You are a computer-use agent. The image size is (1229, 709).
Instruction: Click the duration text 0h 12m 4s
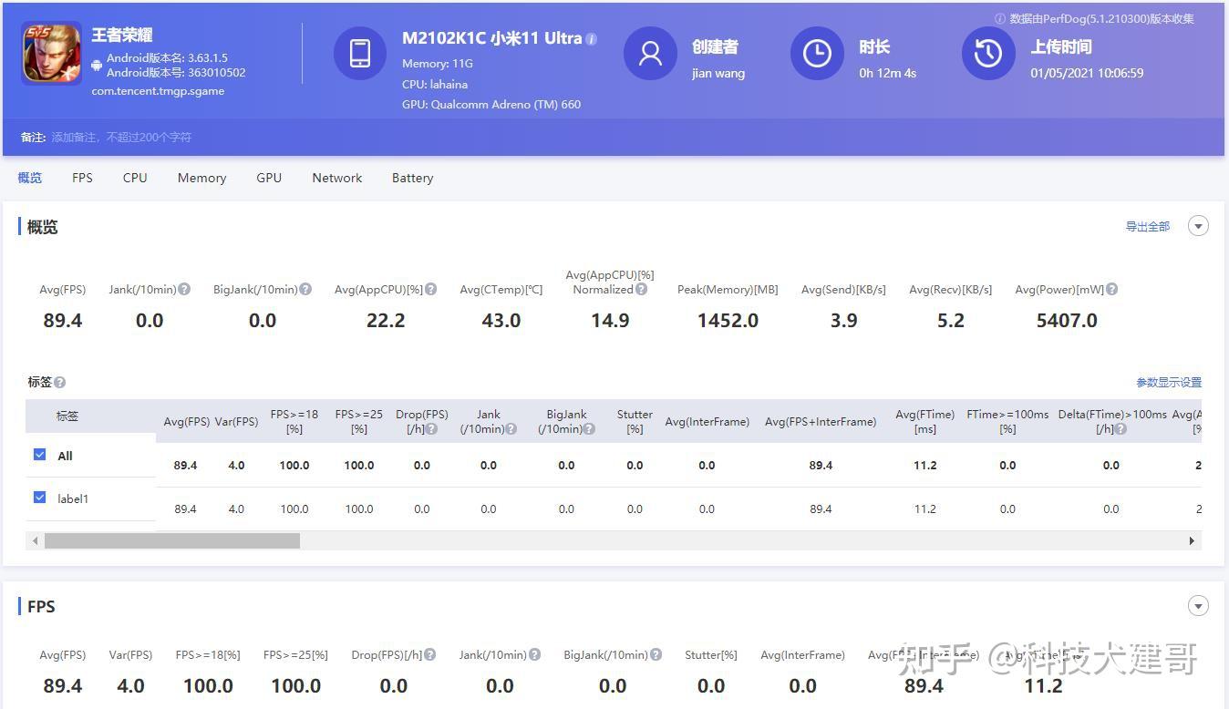point(887,73)
